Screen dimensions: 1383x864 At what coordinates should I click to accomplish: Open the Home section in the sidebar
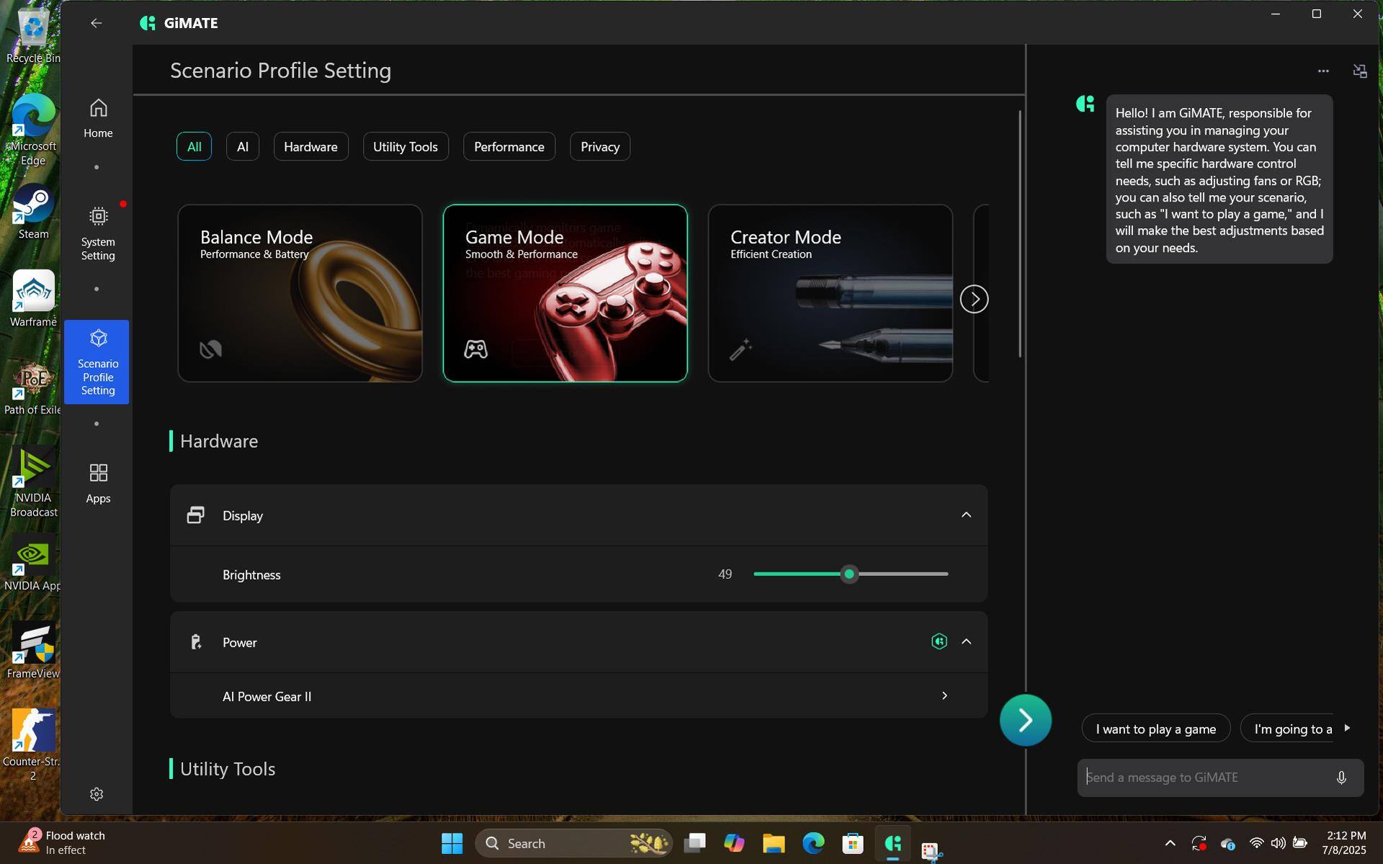tap(97, 117)
